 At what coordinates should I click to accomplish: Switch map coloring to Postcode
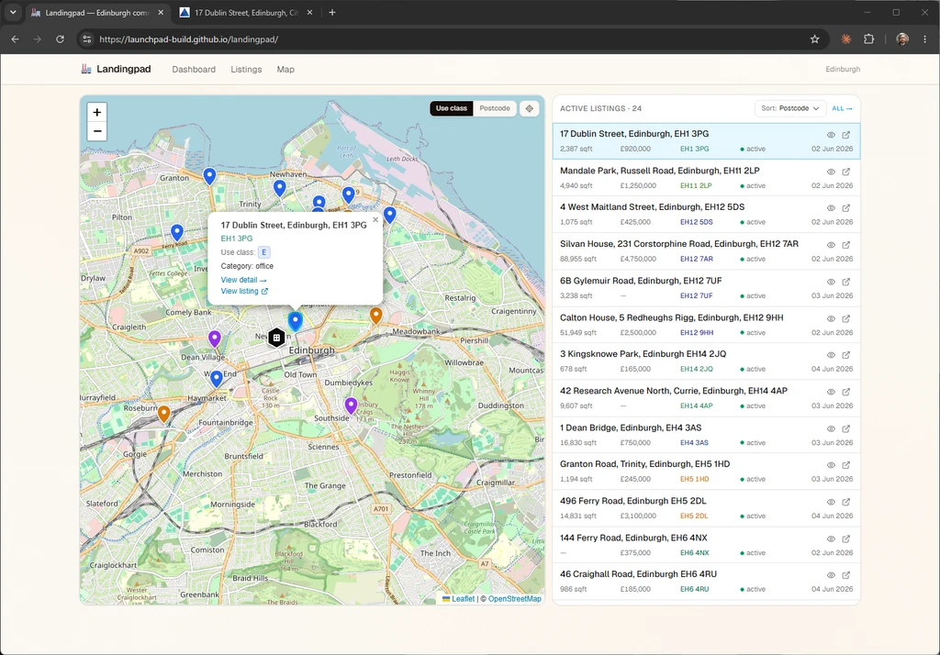click(x=495, y=108)
